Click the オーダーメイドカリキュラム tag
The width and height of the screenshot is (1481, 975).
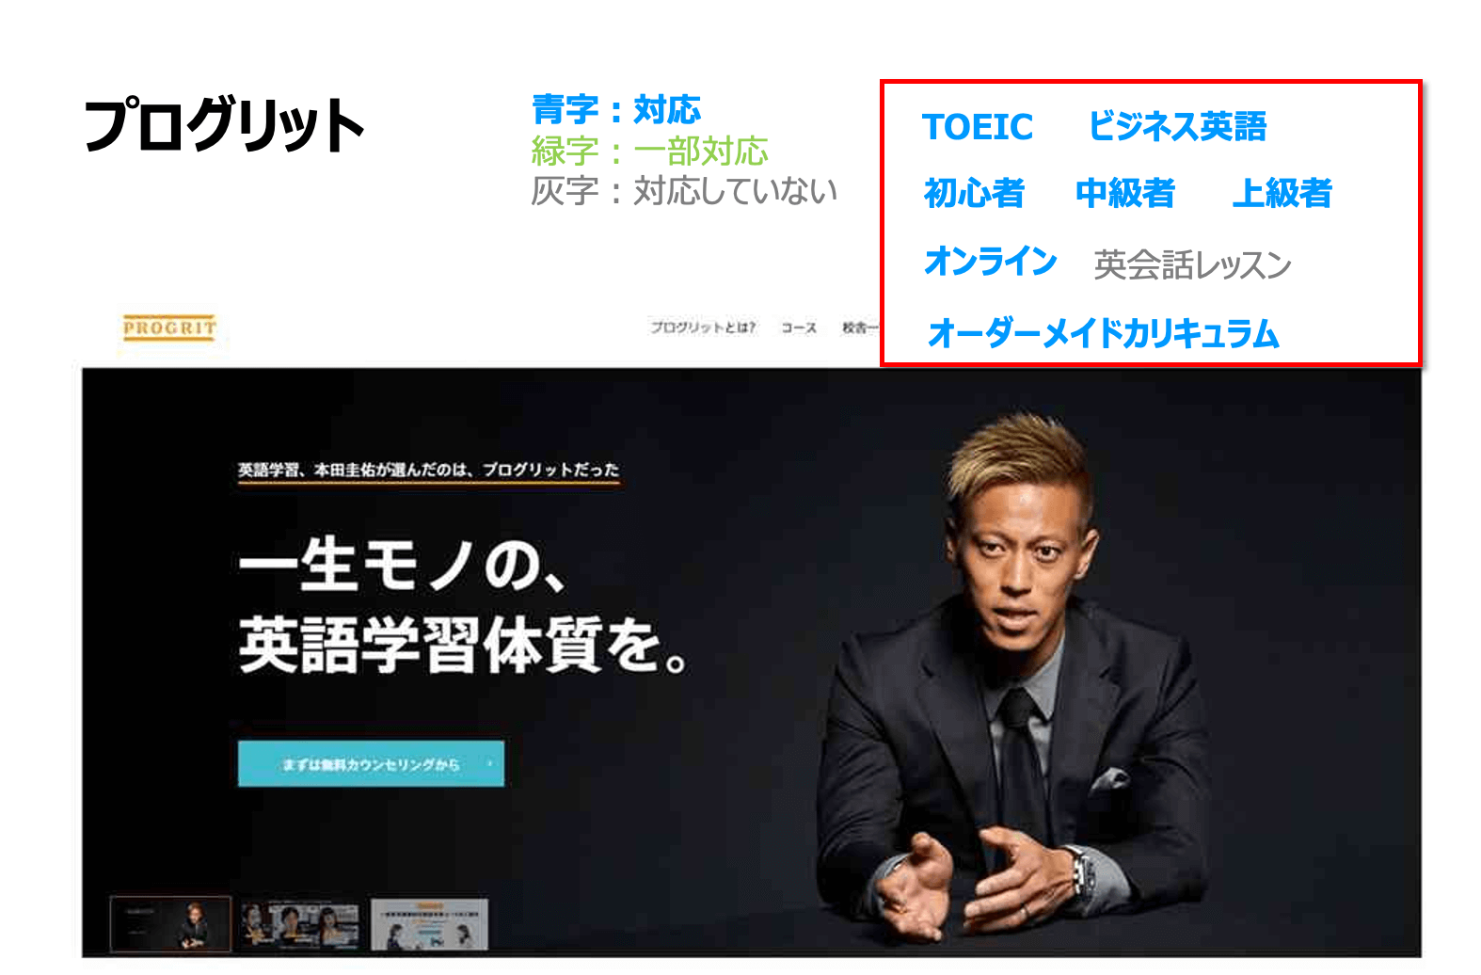coord(1103,333)
